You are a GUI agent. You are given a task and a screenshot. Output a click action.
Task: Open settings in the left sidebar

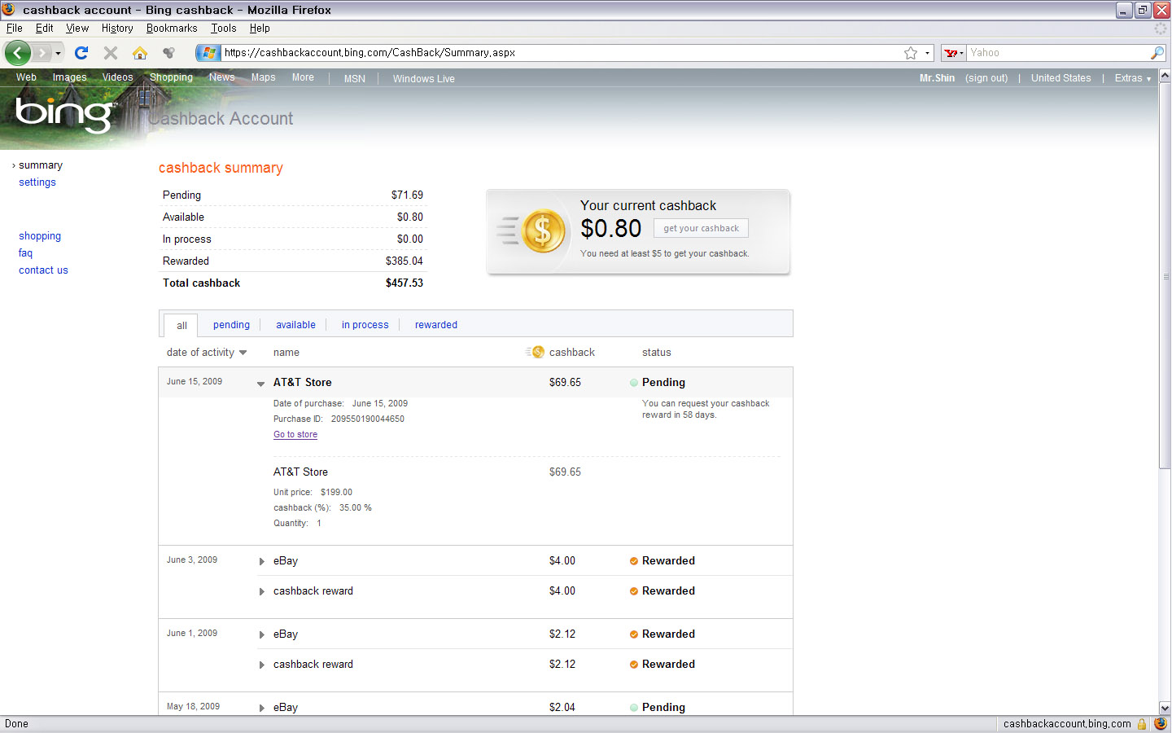37,182
